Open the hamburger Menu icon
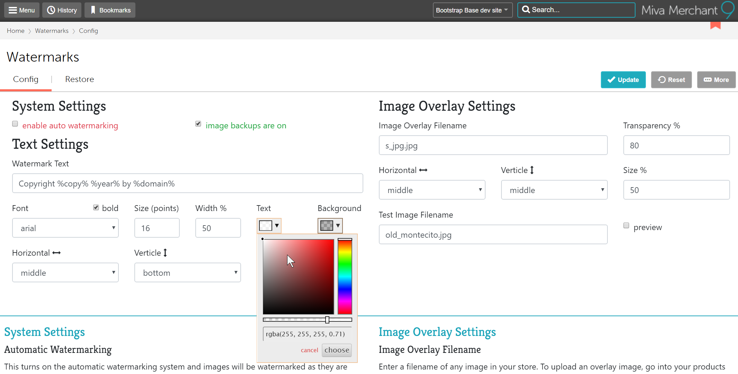The width and height of the screenshot is (738, 374). pyautogui.click(x=13, y=10)
